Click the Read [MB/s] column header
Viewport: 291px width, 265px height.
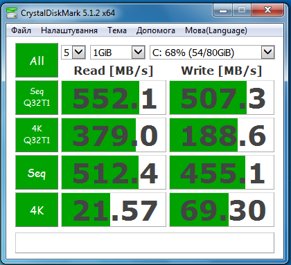click(x=114, y=71)
